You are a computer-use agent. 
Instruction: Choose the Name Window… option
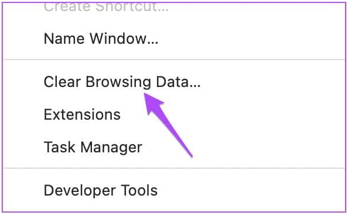tap(174, 39)
